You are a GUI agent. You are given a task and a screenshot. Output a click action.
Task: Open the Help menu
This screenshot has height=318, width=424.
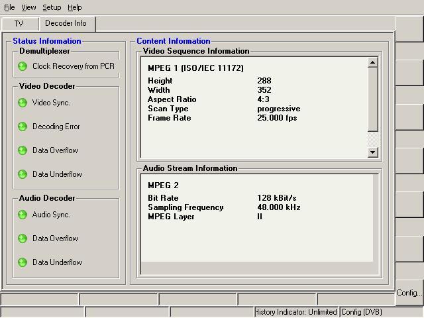click(75, 7)
